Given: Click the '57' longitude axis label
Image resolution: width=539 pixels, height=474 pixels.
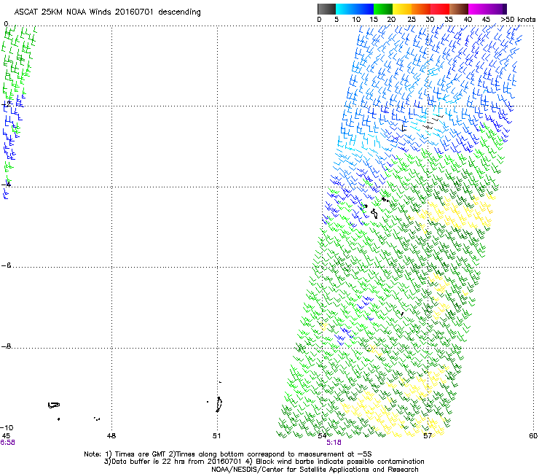Looking at the screenshot, I should [x=428, y=436].
